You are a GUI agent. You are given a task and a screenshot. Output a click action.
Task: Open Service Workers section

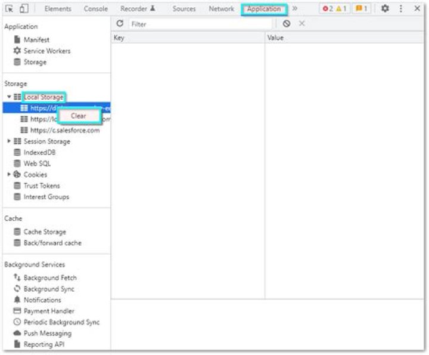coord(47,51)
